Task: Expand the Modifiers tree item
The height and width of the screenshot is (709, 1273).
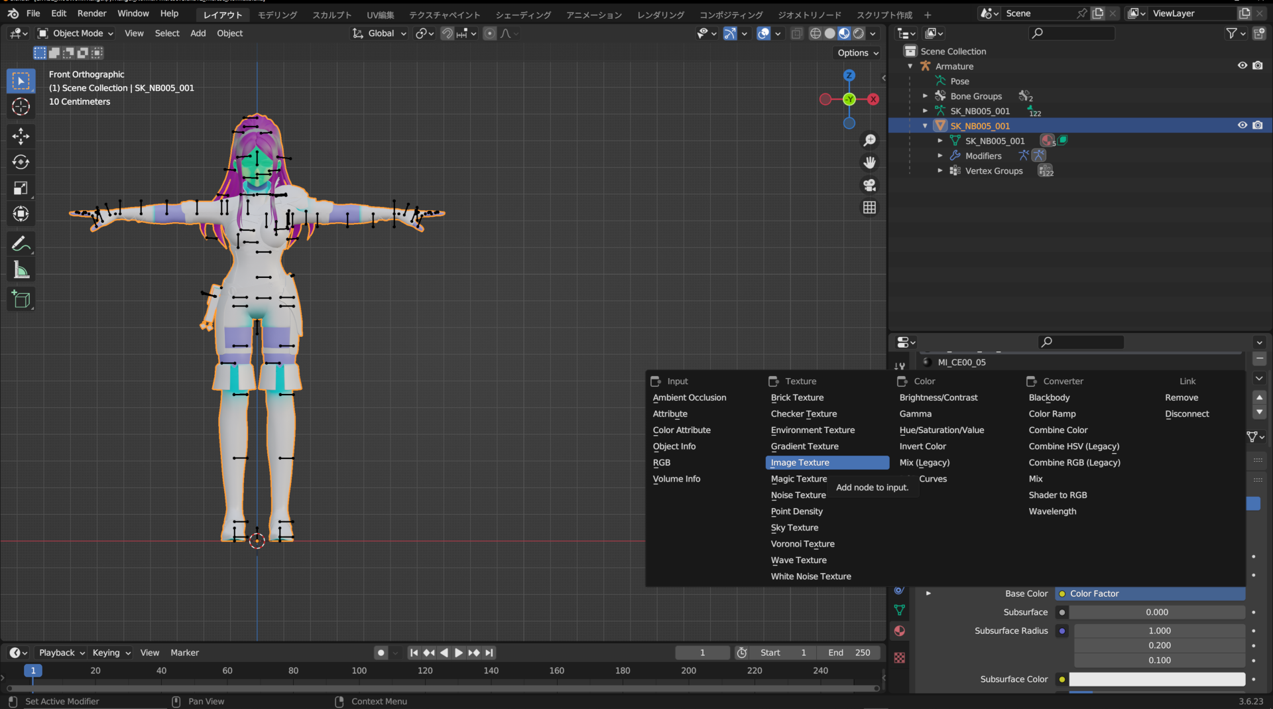Action: 940,156
